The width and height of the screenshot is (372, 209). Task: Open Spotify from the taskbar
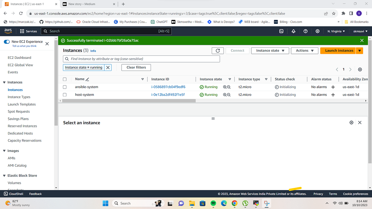coord(213,203)
